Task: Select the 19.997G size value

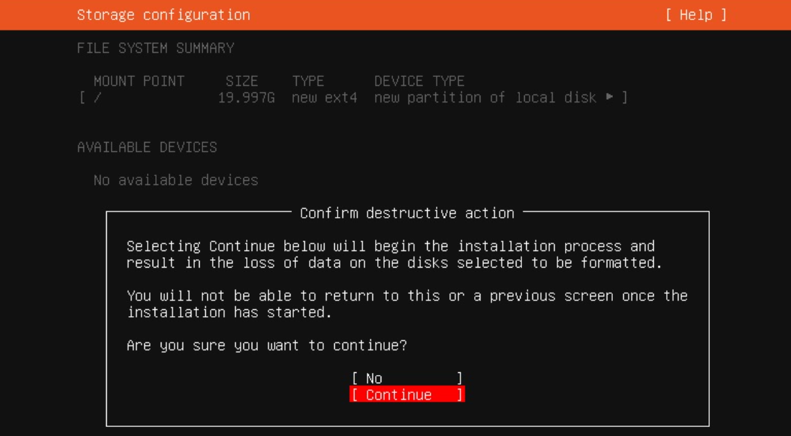Action: point(245,98)
